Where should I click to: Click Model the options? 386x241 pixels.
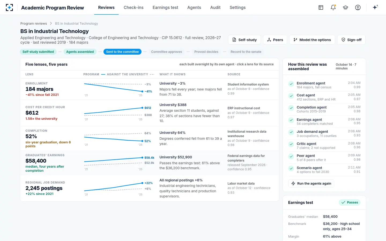coord(312,40)
